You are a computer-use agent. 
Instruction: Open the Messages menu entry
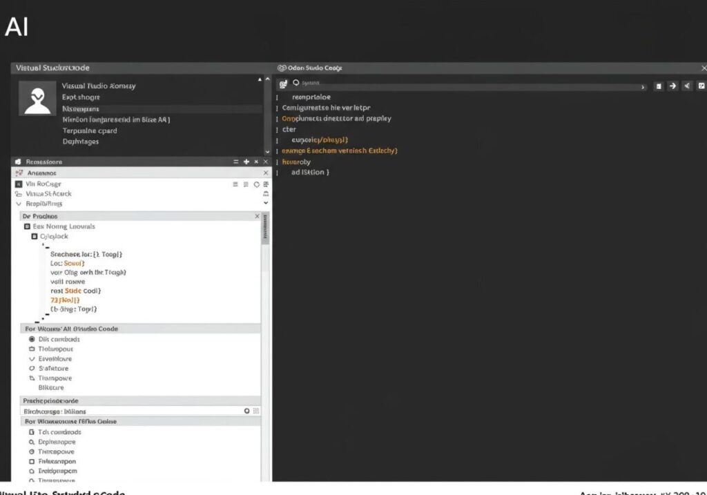79,108
